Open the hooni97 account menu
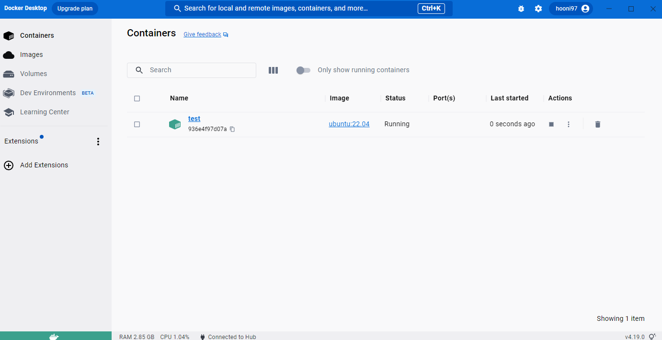This screenshot has width=662, height=340. coord(571,9)
